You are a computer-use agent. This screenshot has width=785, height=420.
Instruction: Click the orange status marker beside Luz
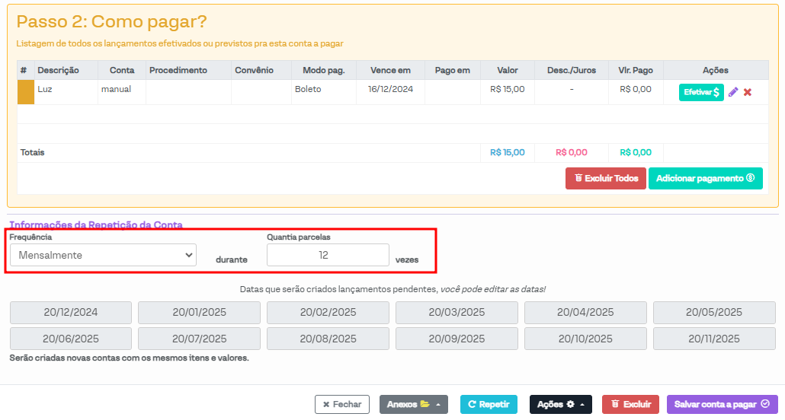[x=26, y=92]
